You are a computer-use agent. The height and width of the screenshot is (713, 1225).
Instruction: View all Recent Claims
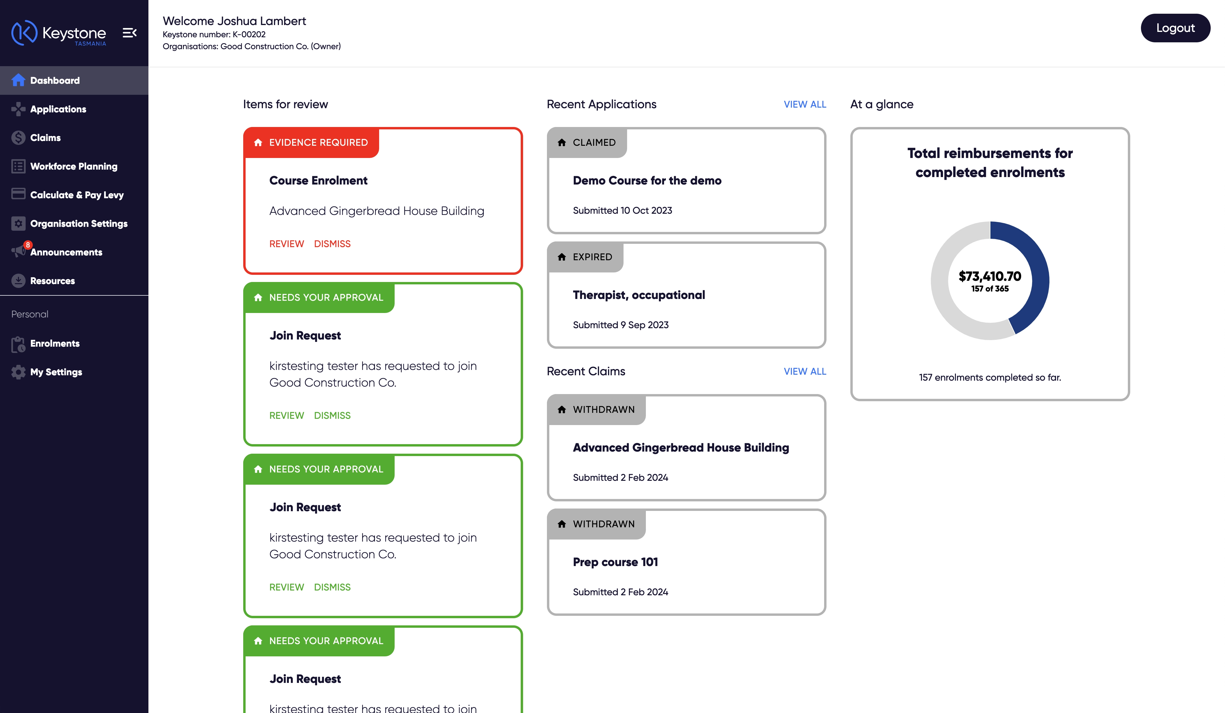pyautogui.click(x=804, y=371)
